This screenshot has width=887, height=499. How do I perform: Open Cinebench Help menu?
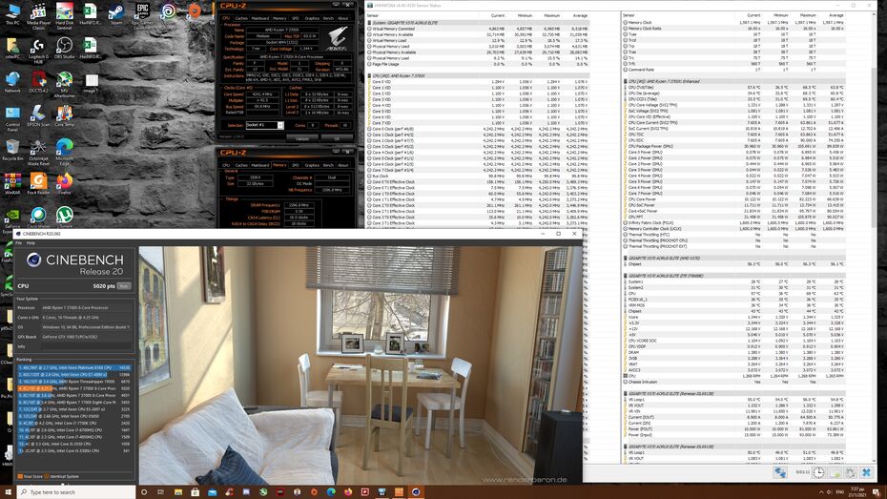tap(31, 242)
